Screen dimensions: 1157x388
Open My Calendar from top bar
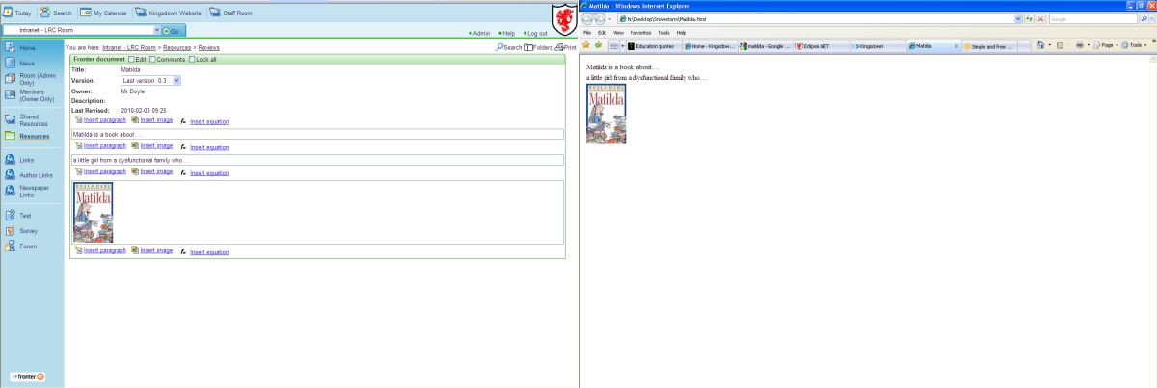pyautogui.click(x=86, y=13)
